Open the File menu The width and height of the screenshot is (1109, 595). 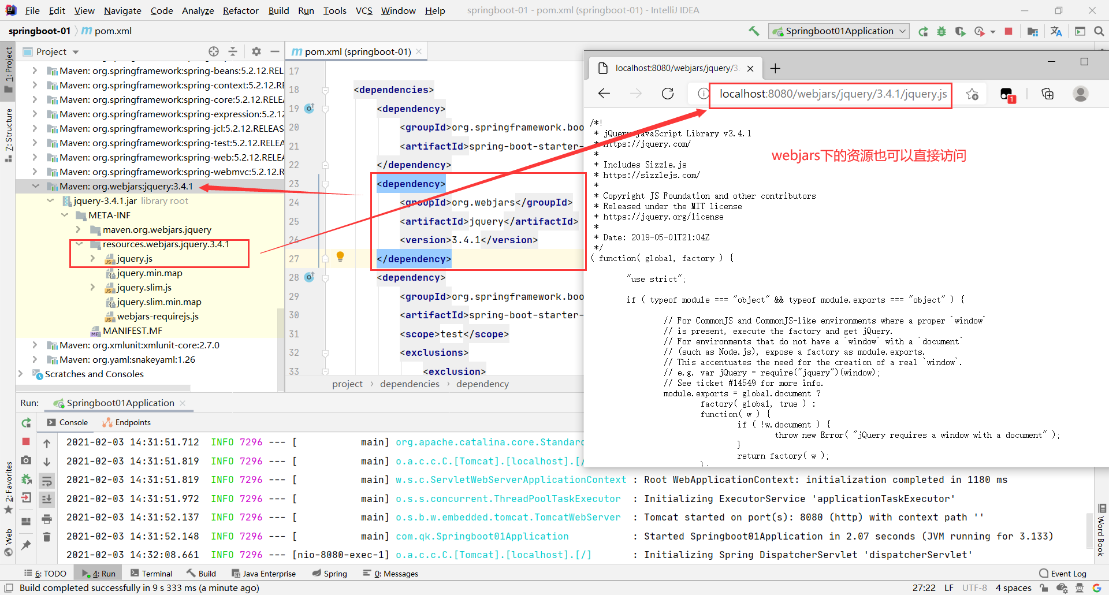[32, 10]
